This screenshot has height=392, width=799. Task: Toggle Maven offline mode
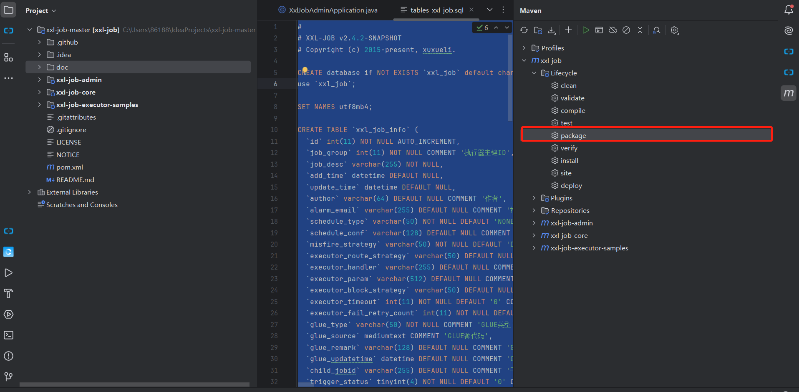pos(613,30)
